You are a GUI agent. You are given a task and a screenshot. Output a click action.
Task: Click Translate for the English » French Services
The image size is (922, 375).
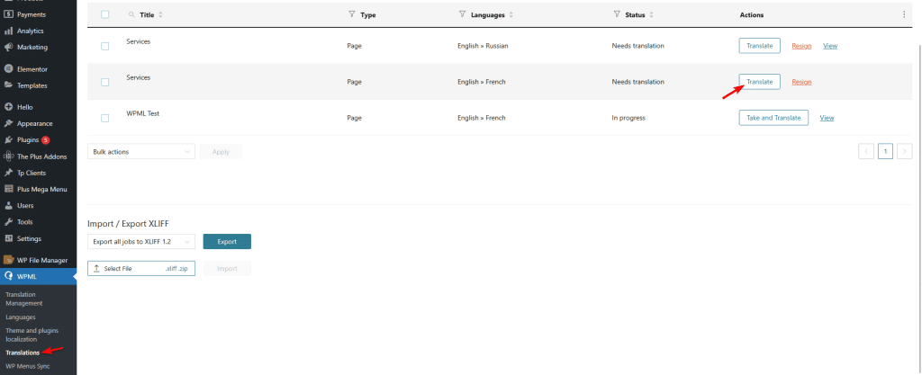click(x=759, y=82)
